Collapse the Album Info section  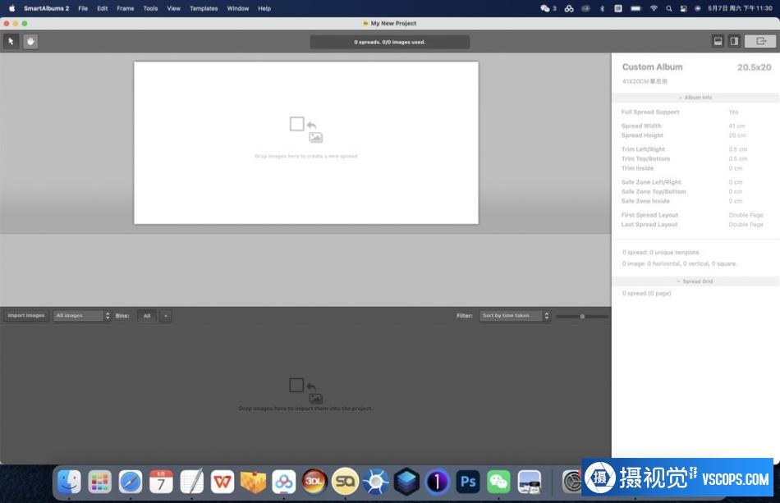695,98
